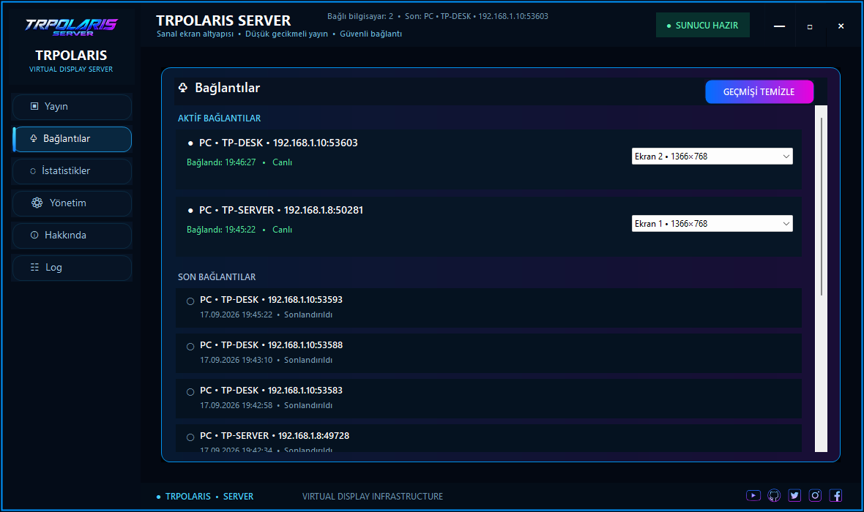Click the active TP-SERVER 192.168.1.8:50281 entry
864x512 pixels.
tap(489, 227)
